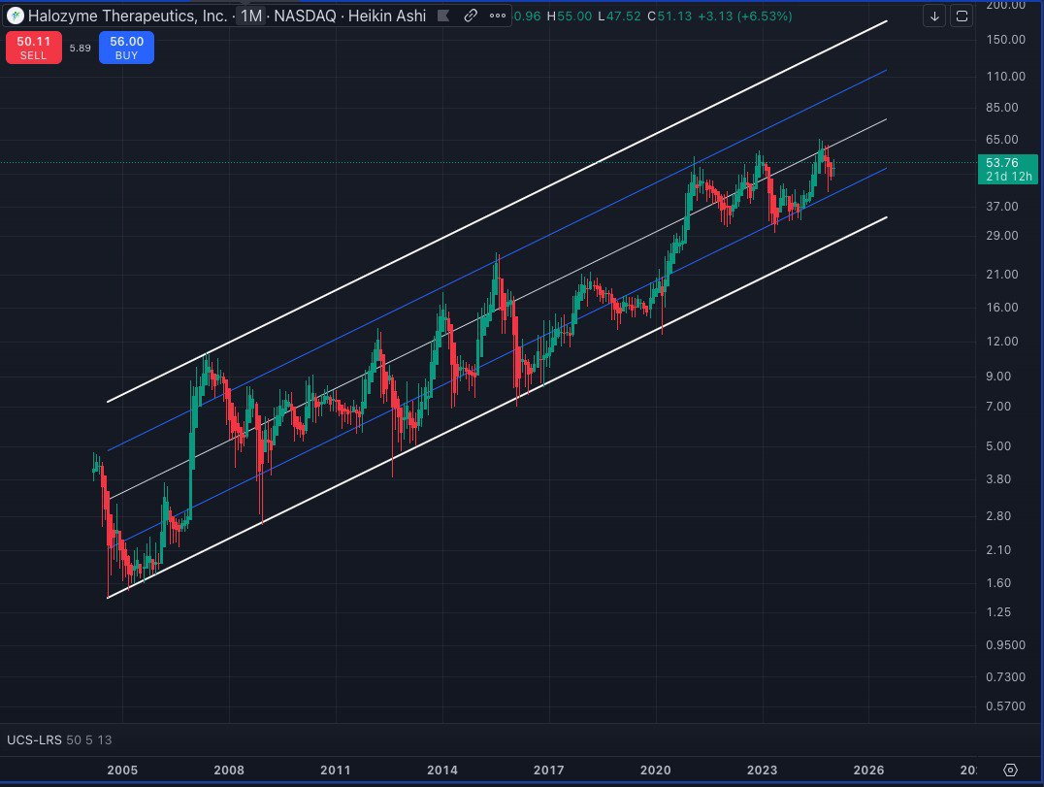Open chart settings hexagon icon bottom right
Image resolution: width=1044 pixels, height=787 pixels.
click(x=1010, y=770)
